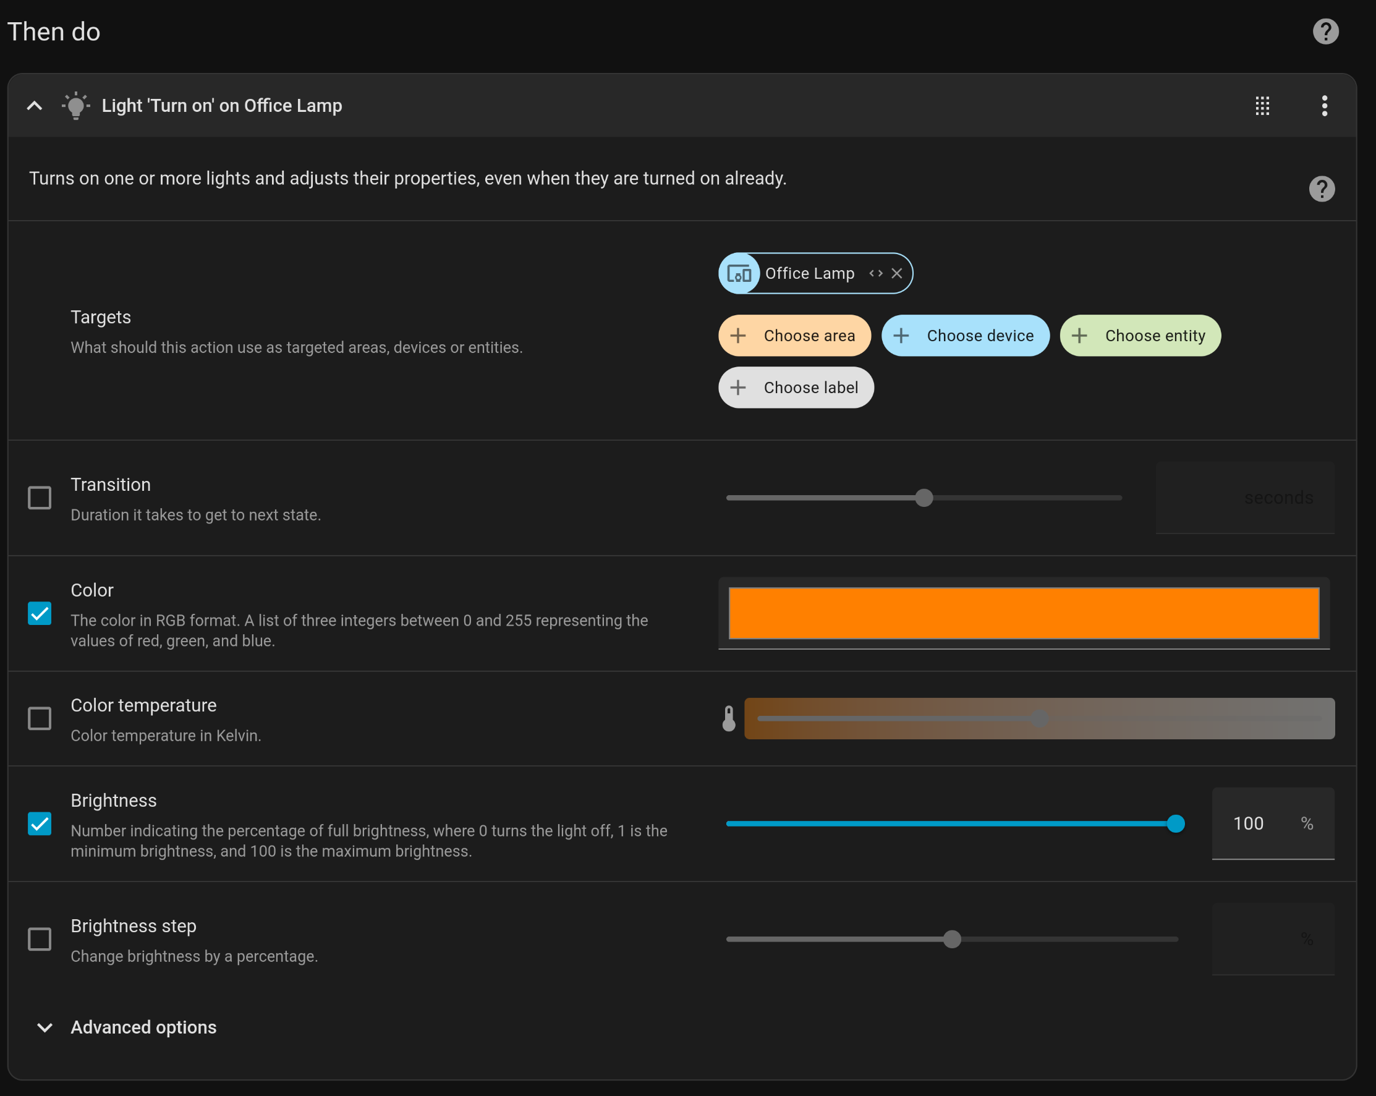Click the Choose entity button
The image size is (1376, 1096).
(x=1140, y=336)
